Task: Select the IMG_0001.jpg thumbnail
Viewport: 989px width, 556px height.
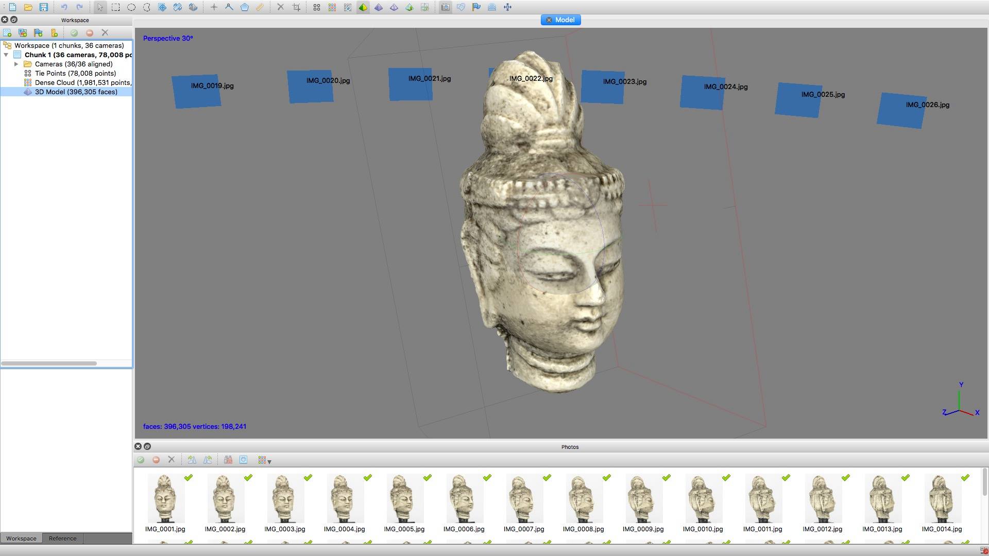Action: click(165, 503)
